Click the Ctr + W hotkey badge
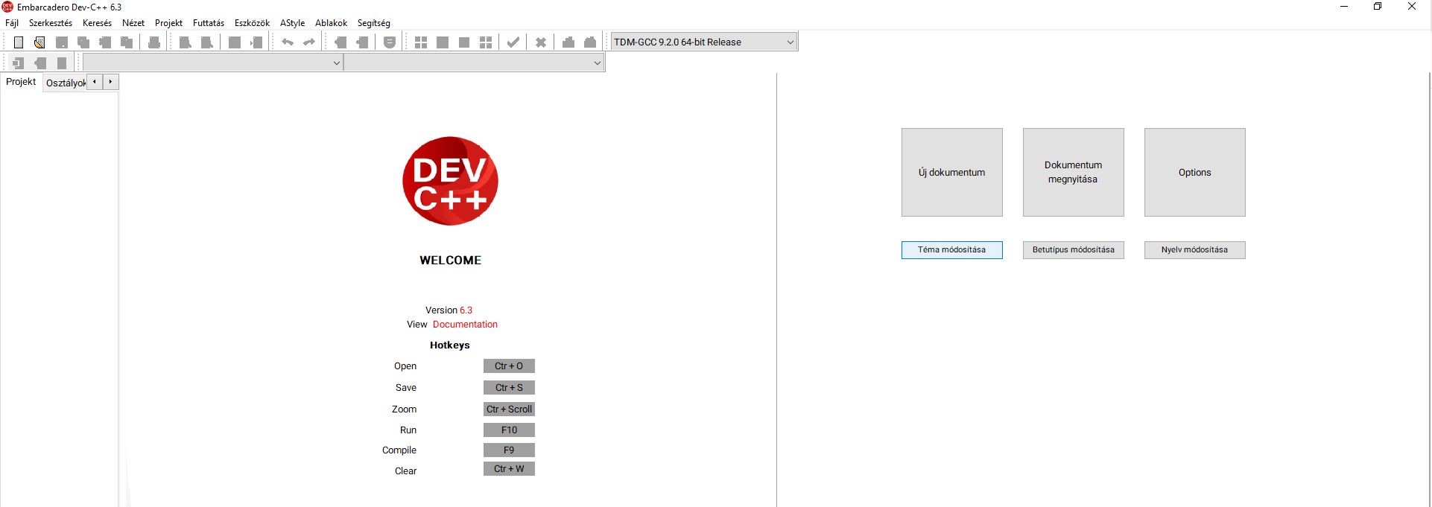Viewport: 1432px width, 507px height. point(509,469)
